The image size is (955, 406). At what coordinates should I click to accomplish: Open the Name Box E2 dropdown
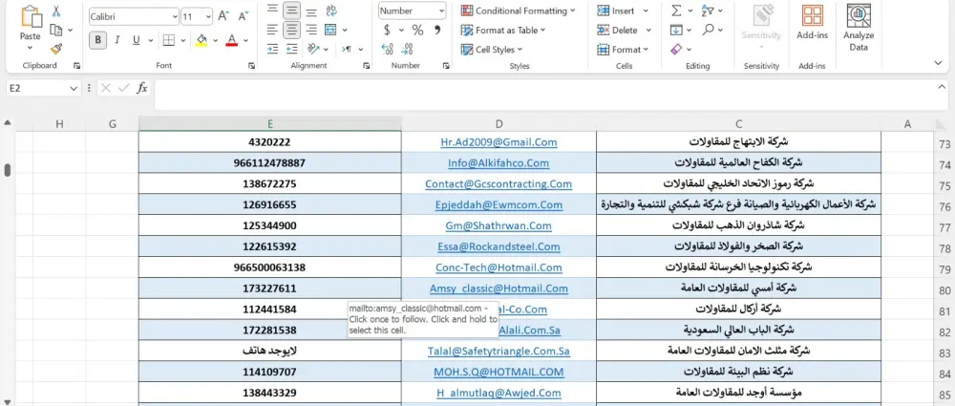click(74, 89)
